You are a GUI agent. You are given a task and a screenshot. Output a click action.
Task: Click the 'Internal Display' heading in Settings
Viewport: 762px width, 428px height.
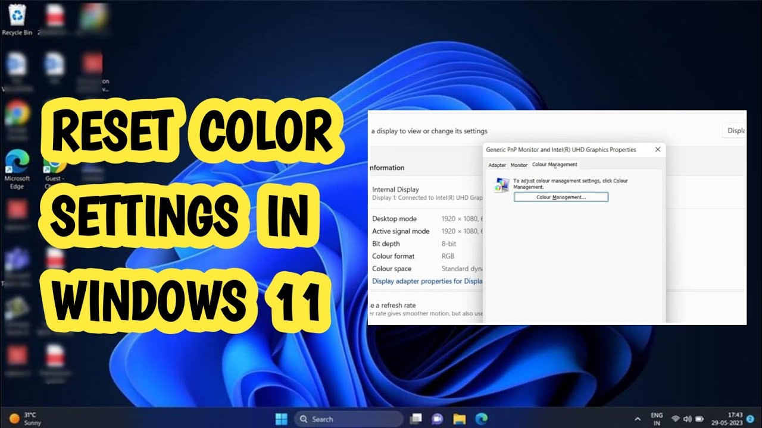pyautogui.click(x=395, y=190)
